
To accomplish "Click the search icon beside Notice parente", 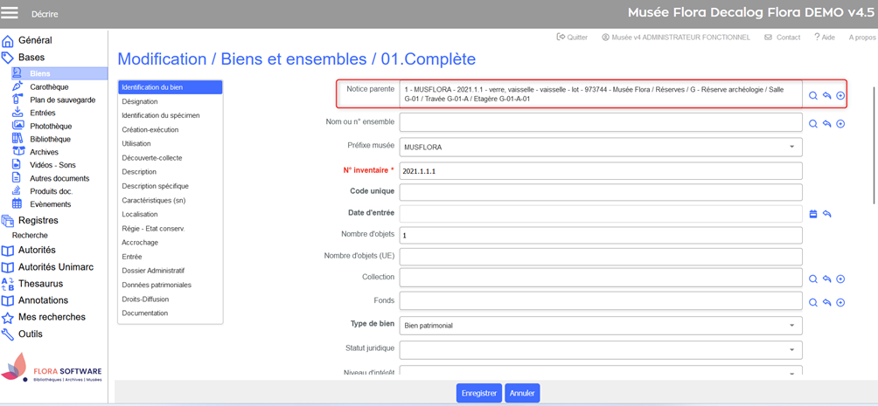I will tap(812, 96).
